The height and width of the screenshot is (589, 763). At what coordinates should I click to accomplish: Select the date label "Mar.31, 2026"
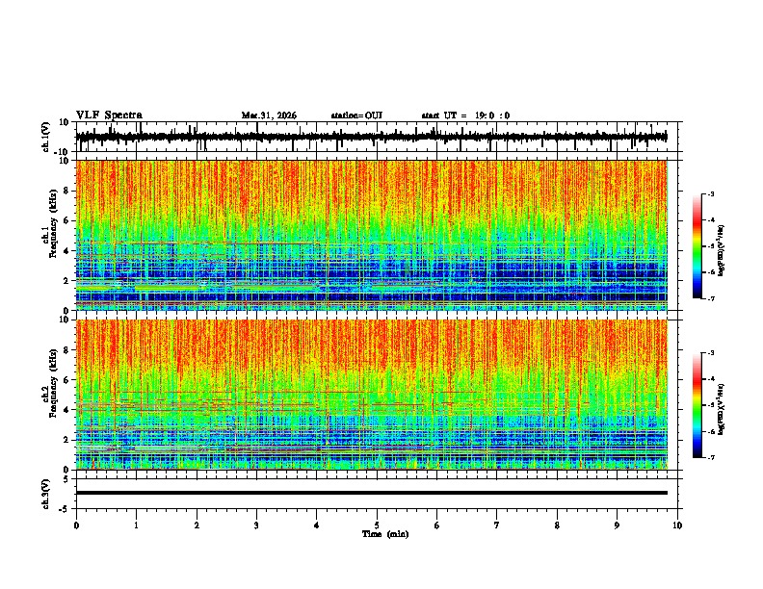tap(269, 115)
